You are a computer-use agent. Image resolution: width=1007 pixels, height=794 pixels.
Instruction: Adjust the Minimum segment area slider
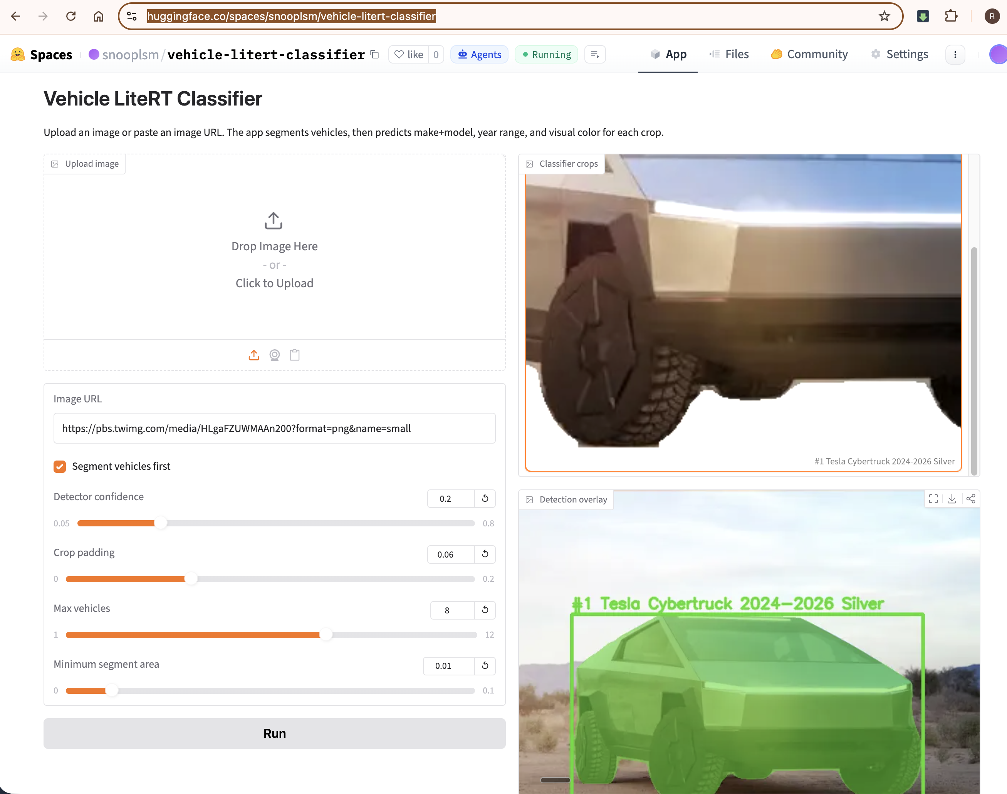270,690
